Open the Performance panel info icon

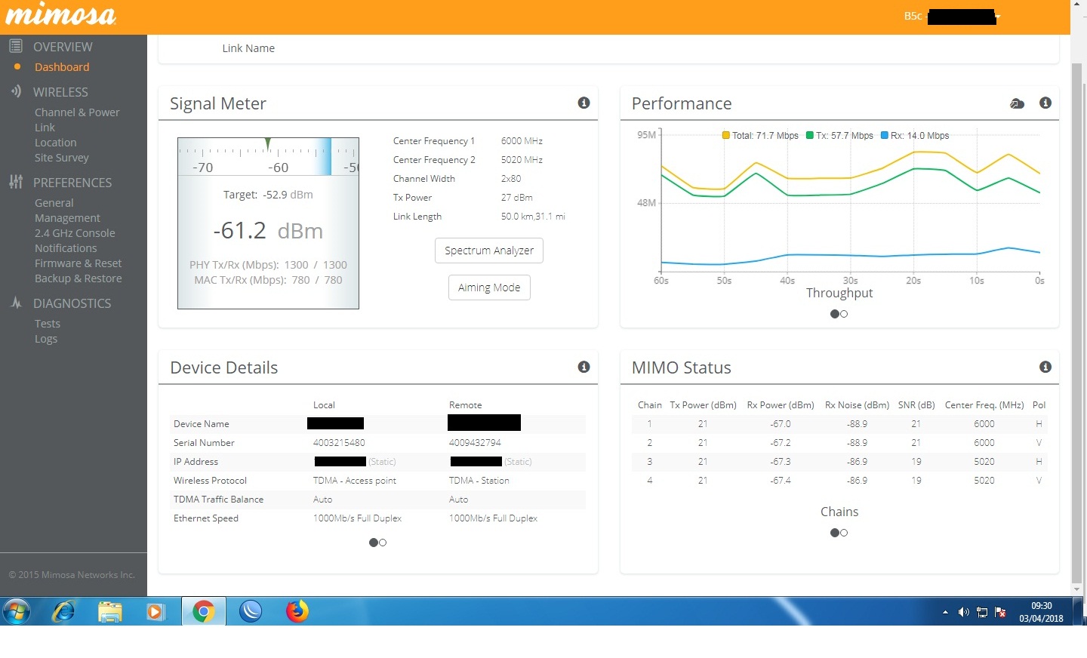pyautogui.click(x=1045, y=103)
